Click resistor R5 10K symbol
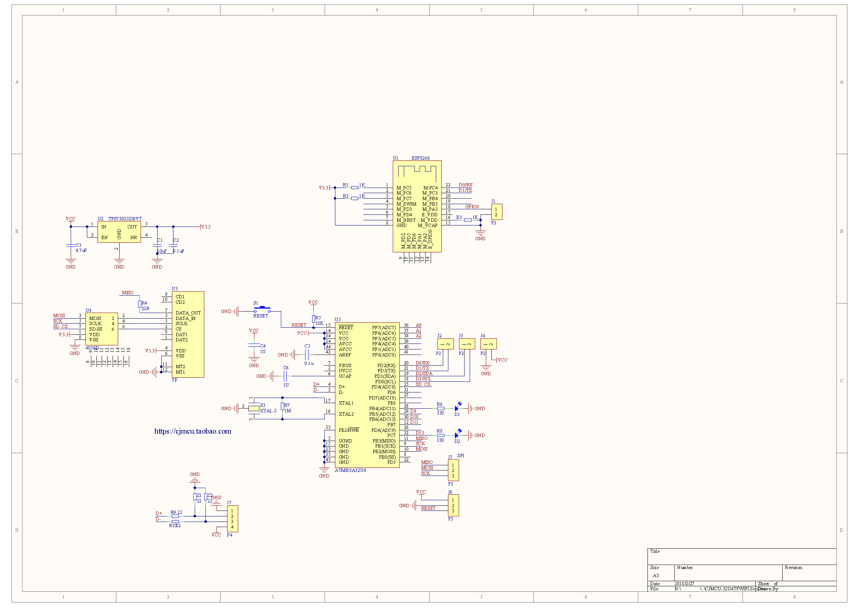Viewport: 861px width, 608px height. (314, 319)
